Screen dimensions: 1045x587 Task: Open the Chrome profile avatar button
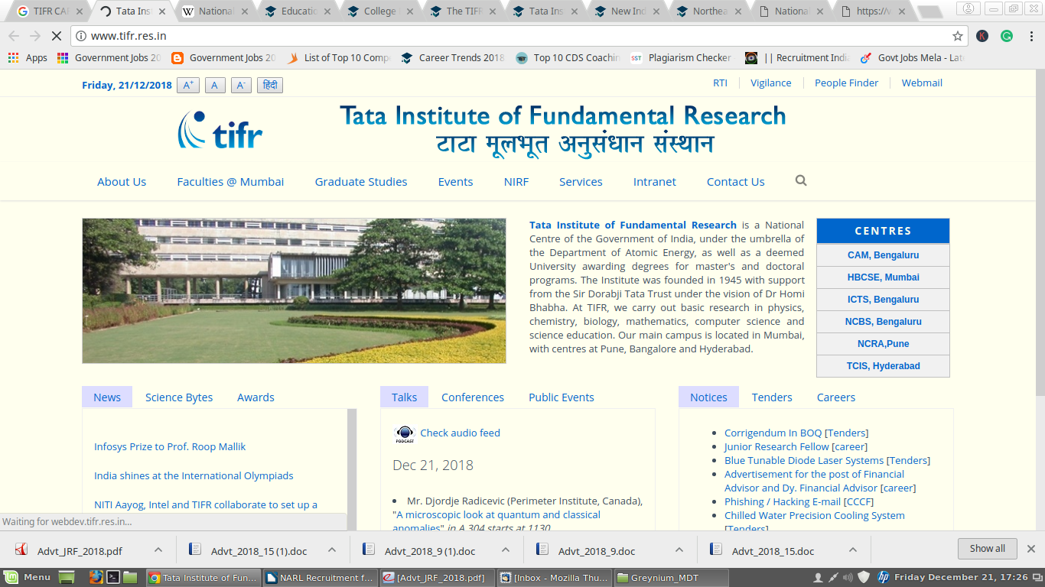click(970, 8)
